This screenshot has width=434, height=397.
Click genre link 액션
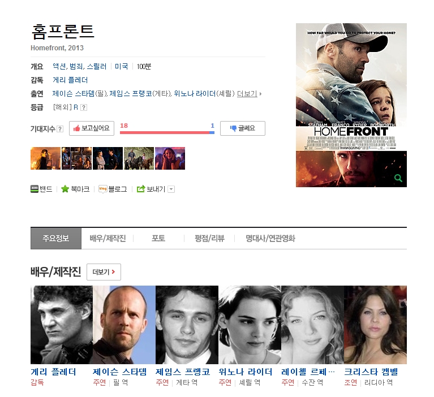click(59, 66)
